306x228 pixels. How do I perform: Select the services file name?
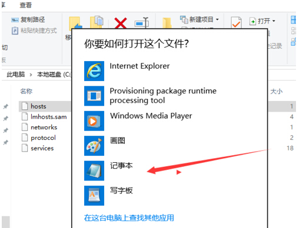(42, 148)
